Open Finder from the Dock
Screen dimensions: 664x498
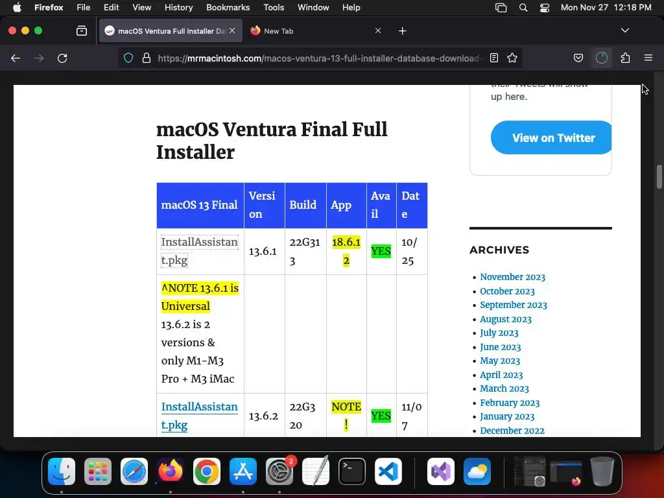pyautogui.click(x=62, y=471)
